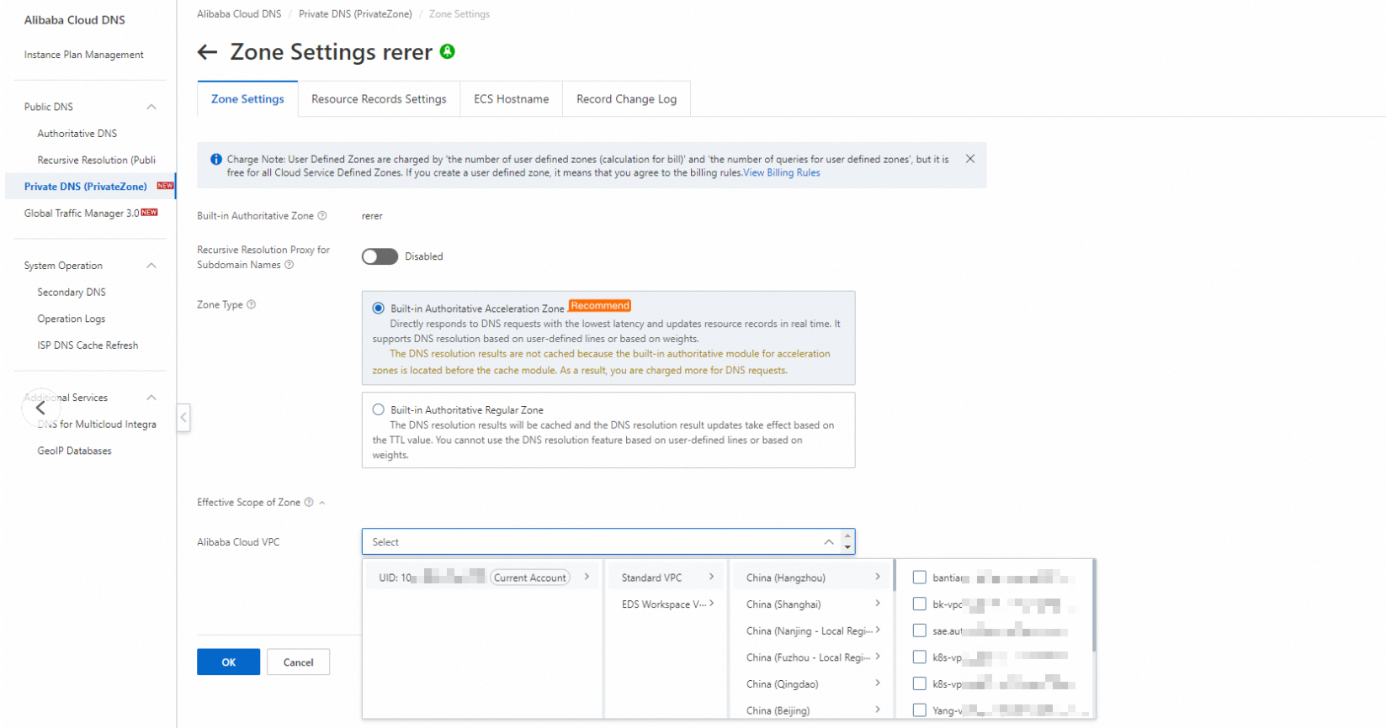This screenshot has width=1386, height=728.
Task: Switch to Record Change Log tab
Action: coord(626,99)
